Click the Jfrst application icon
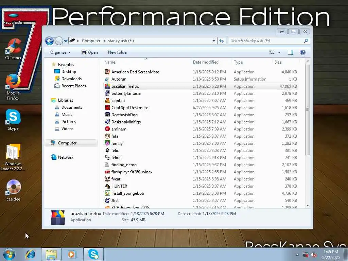Viewport: 348px width, 261px height. tap(107, 200)
